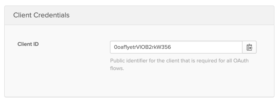280x104 pixels.
Task: Click the word Credentials in the panel title
Action: (x=51, y=15)
